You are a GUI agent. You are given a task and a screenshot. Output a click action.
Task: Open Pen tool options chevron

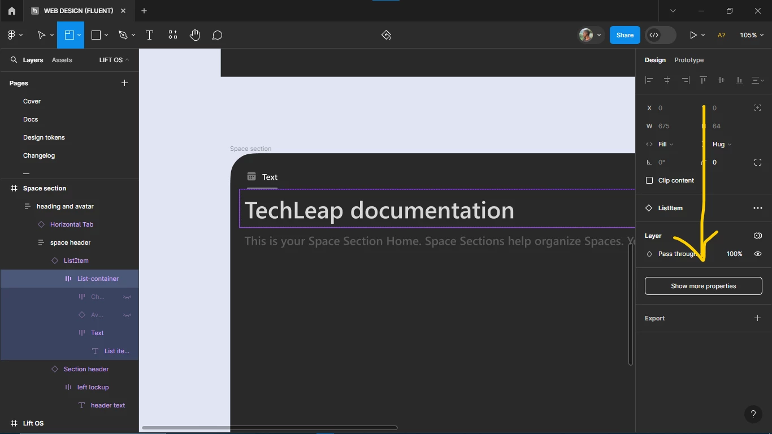point(133,35)
